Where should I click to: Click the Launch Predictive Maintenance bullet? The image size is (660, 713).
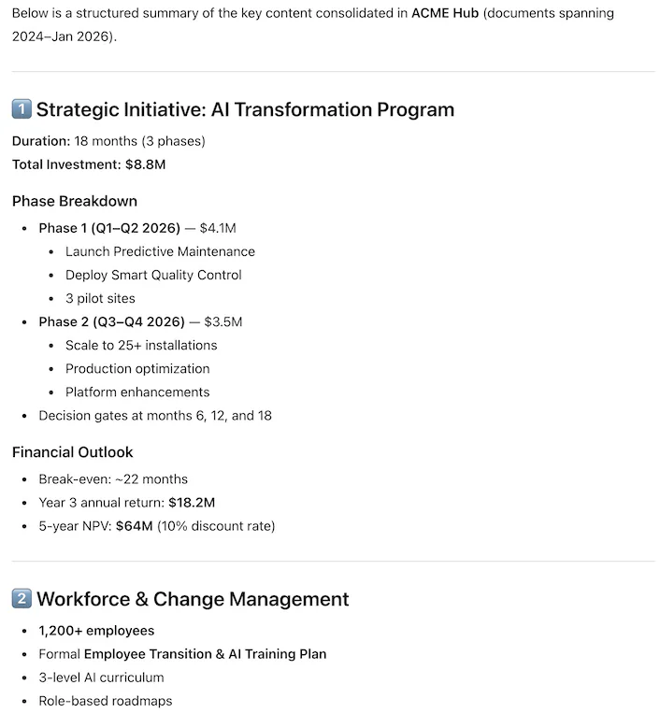(160, 251)
